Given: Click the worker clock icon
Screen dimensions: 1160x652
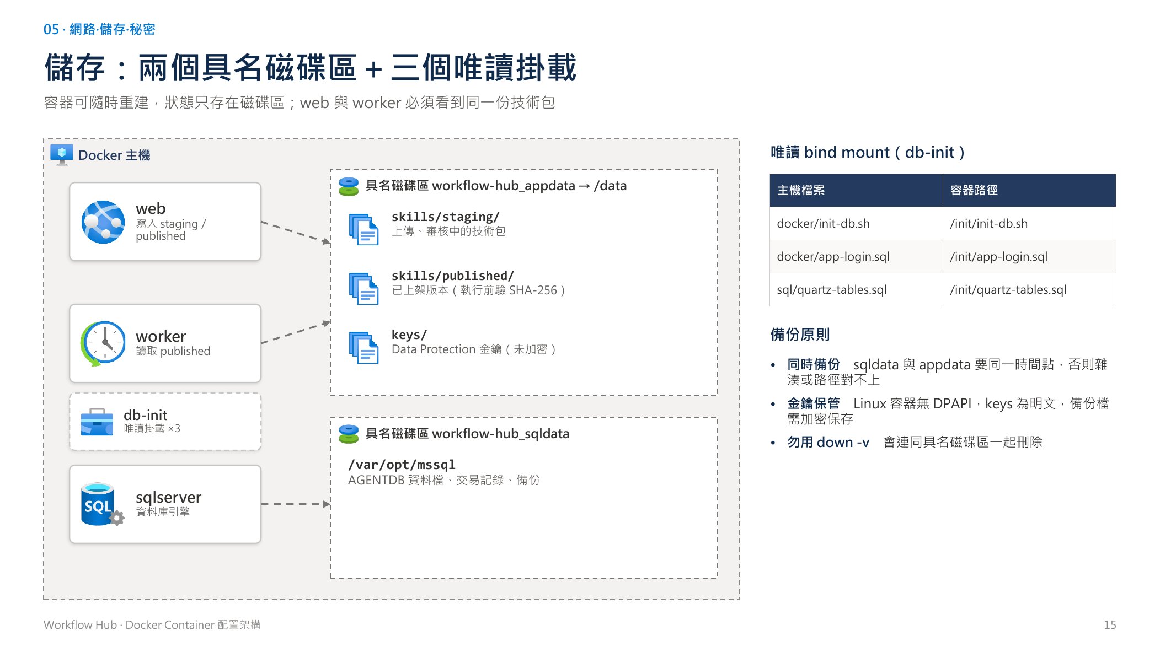Looking at the screenshot, I should point(103,343).
